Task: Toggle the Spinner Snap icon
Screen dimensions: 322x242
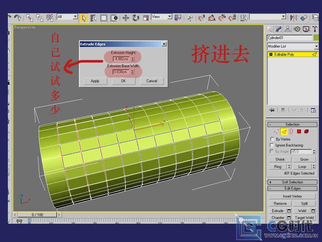Action: pyautogui.click(x=232, y=18)
